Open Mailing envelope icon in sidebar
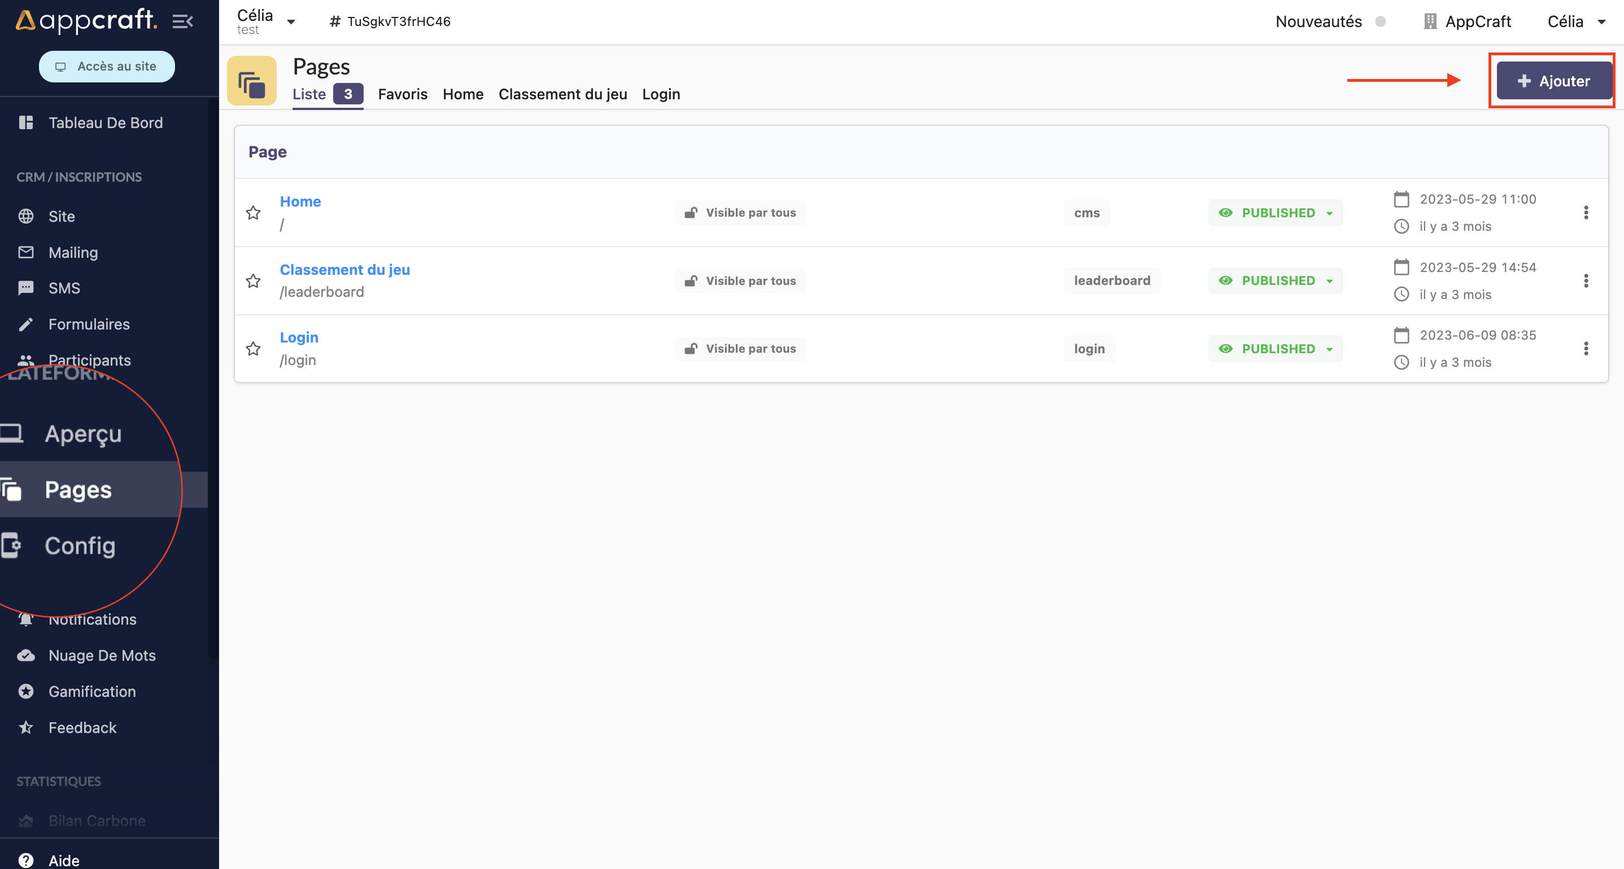The width and height of the screenshot is (1624, 869). 26,252
